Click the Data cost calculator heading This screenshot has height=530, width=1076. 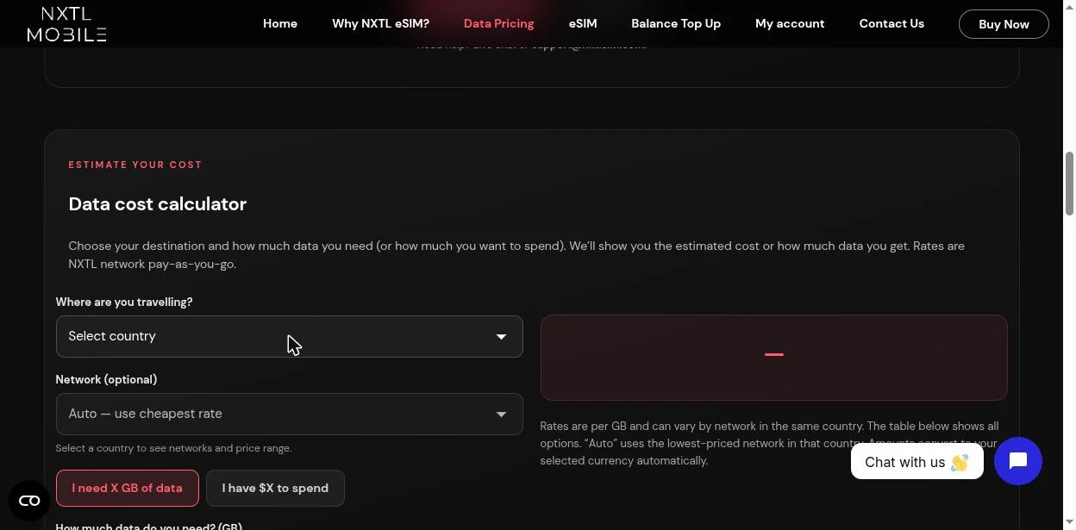pos(157,204)
